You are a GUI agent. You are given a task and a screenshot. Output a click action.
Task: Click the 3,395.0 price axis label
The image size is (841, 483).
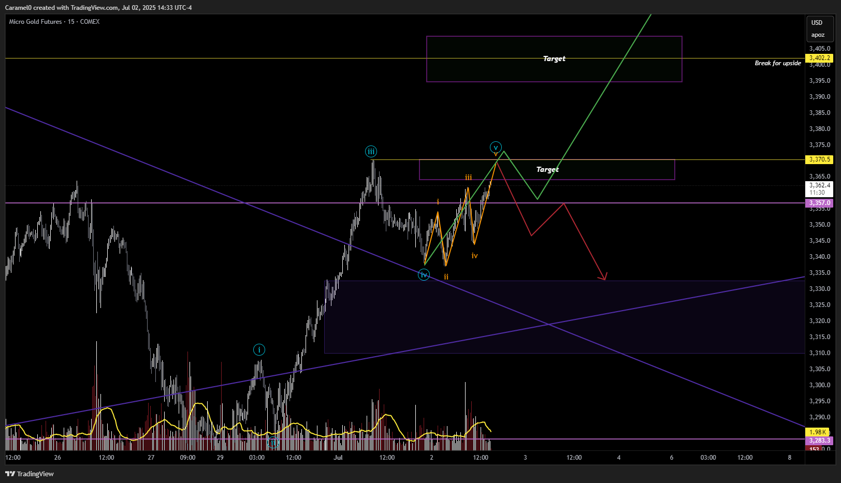coord(820,81)
